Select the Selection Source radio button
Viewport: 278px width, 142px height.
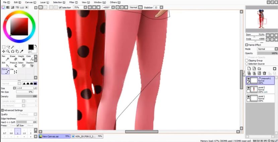pyautogui.click(x=247, y=64)
